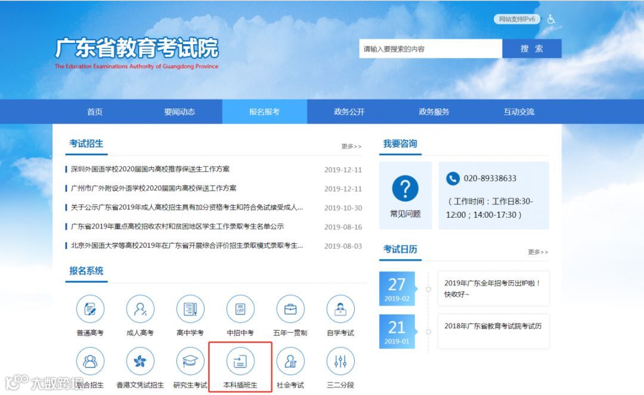Open the 互动交流 nav tab
The image size is (644, 395).
point(519,112)
